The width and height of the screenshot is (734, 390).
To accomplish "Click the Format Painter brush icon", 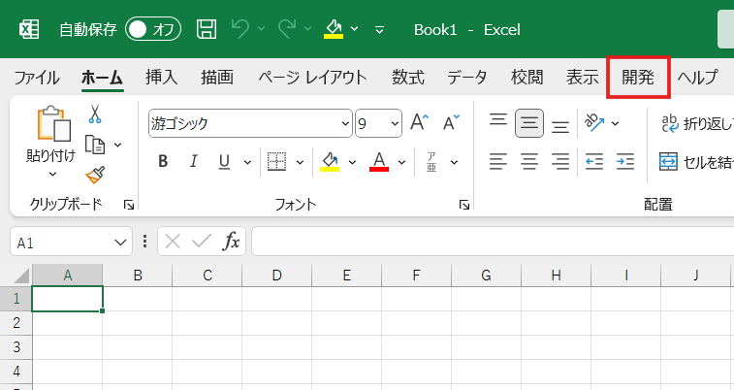I will point(95,175).
